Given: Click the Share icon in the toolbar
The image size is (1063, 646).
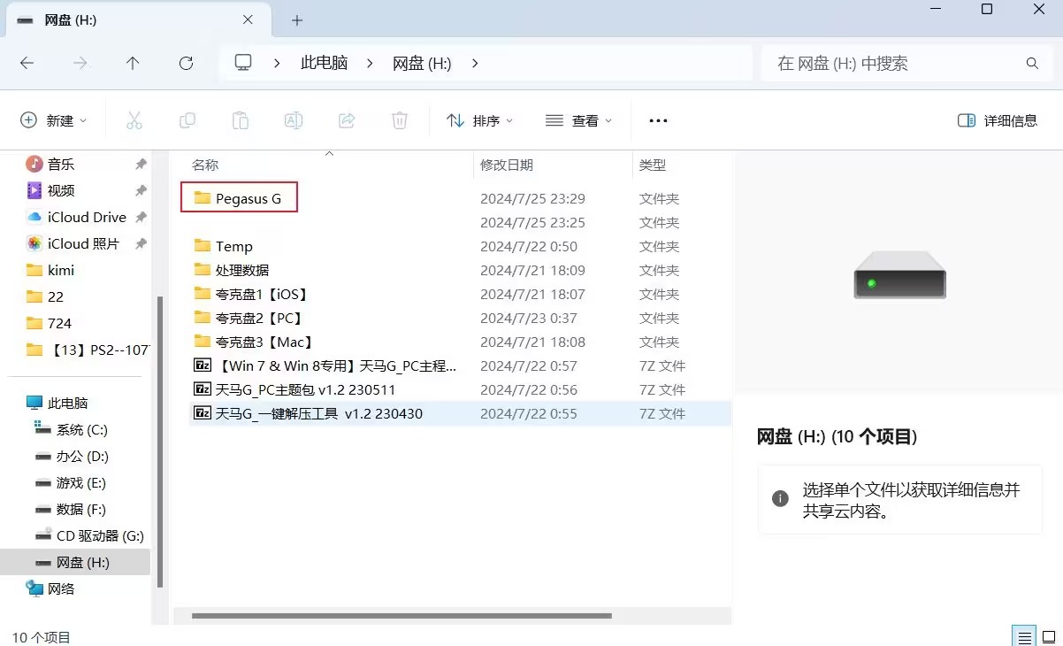Looking at the screenshot, I should pos(347,120).
